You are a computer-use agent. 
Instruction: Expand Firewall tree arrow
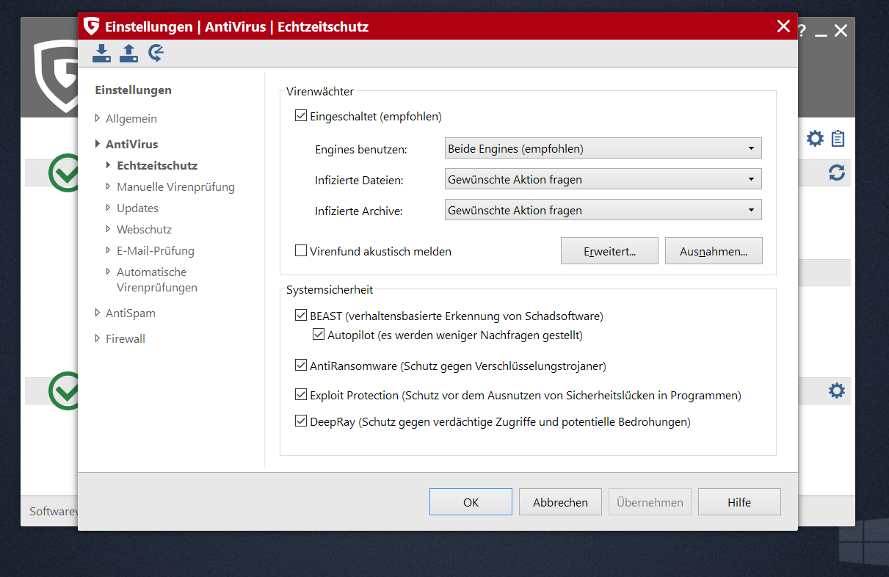(x=98, y=338)
